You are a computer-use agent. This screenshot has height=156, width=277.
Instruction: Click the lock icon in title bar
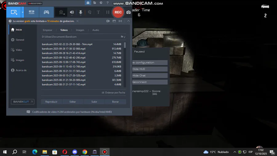[88, 3]
